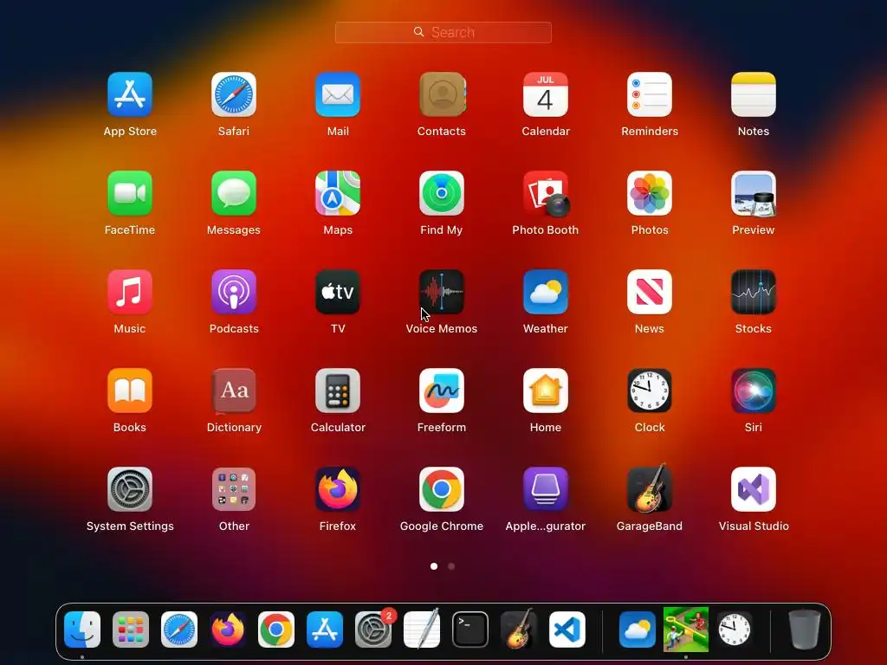This screenshot has width=887, height=665.
Task: Launch the Freeform app
Action: coord(442,391)
